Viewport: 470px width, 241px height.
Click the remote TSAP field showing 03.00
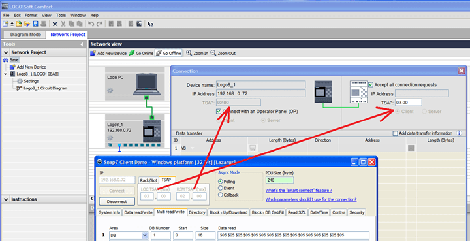click(x=408, y=103)
